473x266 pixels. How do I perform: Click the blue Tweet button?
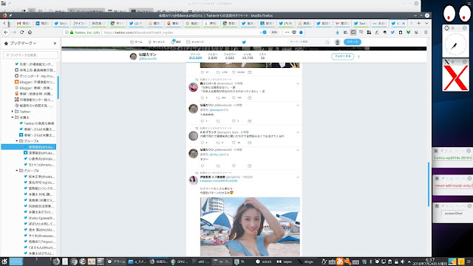352,42
